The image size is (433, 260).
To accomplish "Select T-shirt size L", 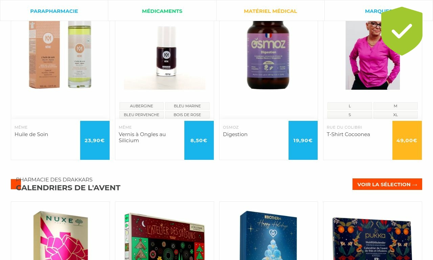I will tap(350, 106).
